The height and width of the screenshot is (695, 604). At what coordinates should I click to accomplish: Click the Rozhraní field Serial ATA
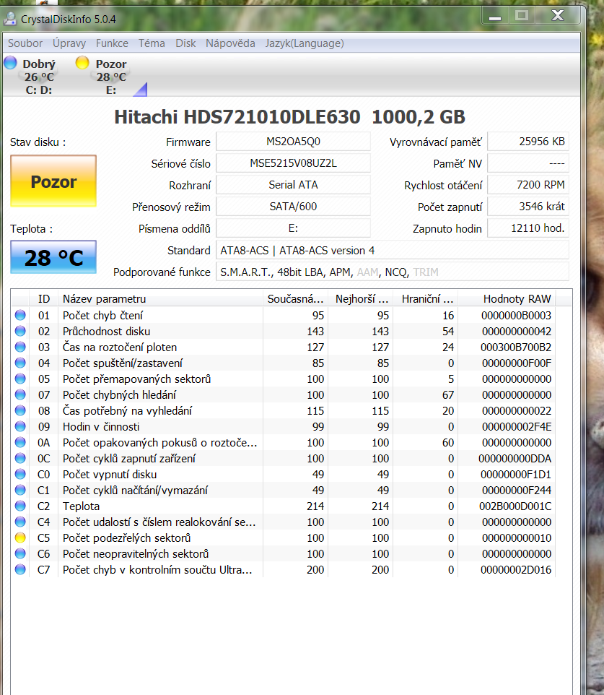tap(293, 185)
